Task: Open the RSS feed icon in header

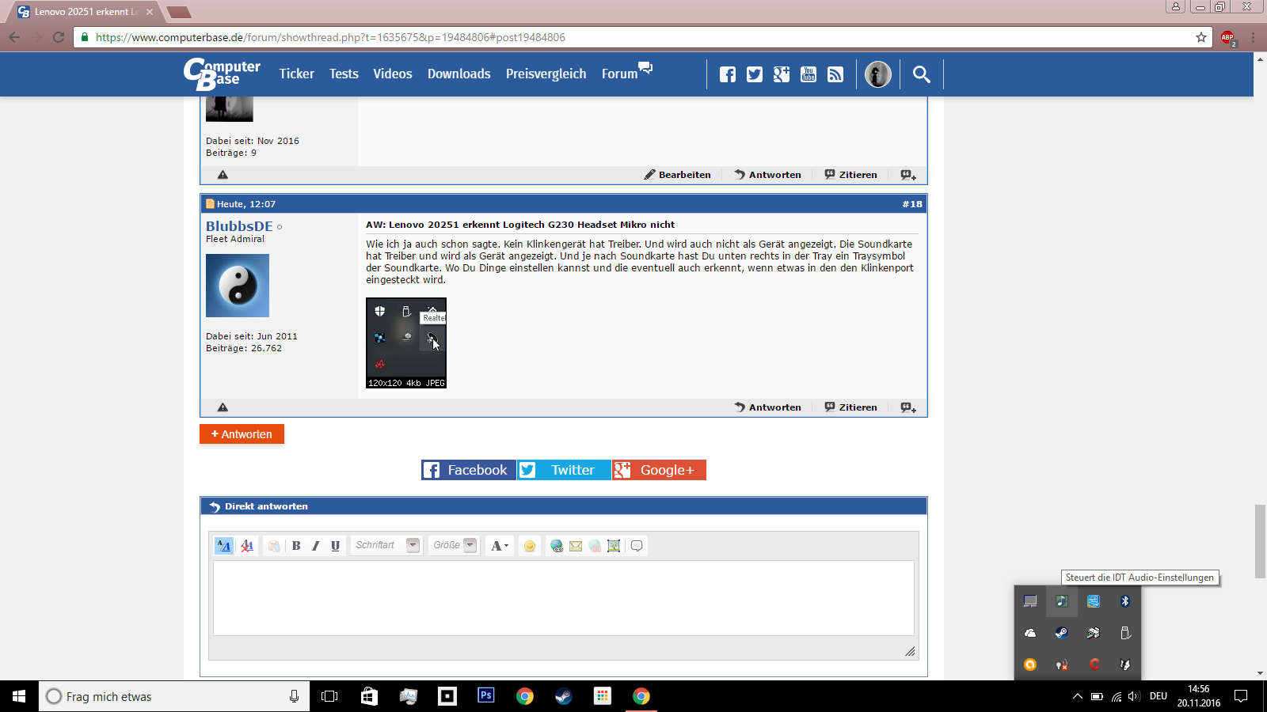Action: (x=835, y=74)
